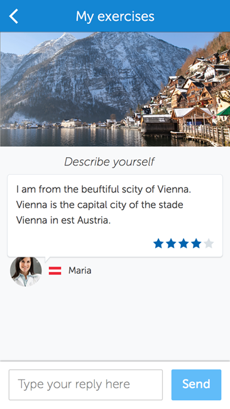Click the third rating star
This screenshot has height=409, width=230.
183,244
